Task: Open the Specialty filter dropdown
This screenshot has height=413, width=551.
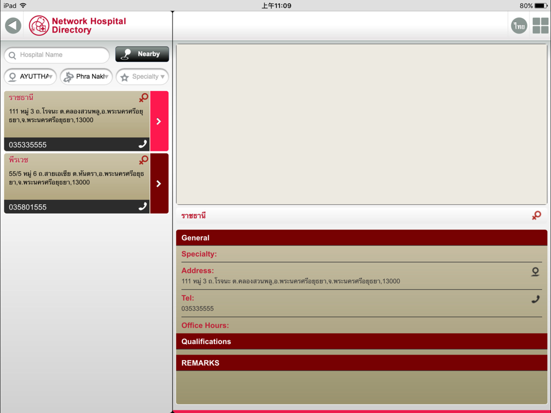Action: 142,77
